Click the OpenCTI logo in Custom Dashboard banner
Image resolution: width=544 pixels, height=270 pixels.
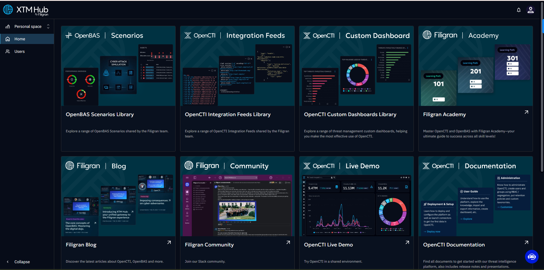tap(319, 35)
